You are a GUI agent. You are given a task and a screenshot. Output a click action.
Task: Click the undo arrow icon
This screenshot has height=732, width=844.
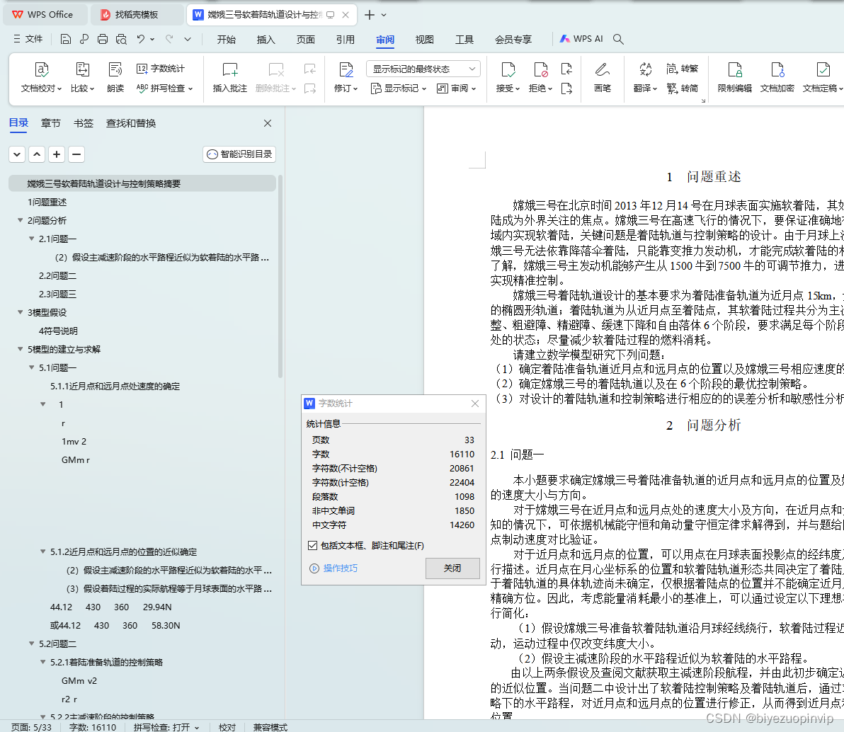140,39
